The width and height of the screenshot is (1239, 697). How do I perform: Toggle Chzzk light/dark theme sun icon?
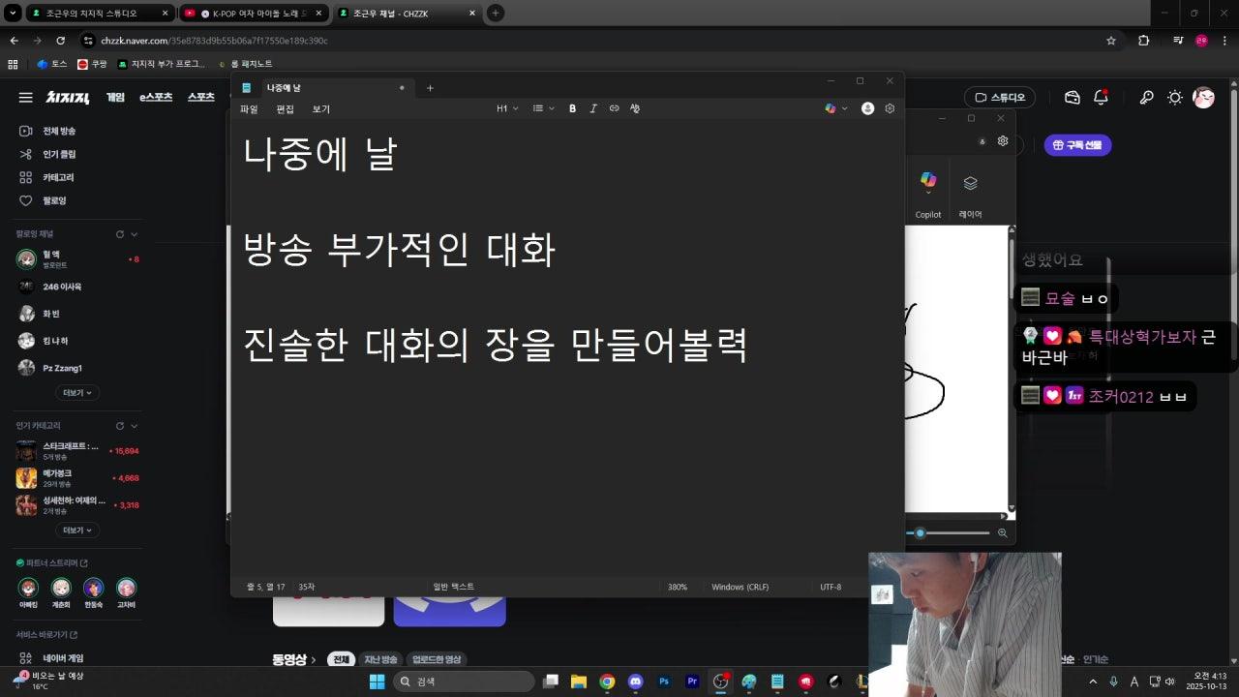pos(1175,97)
